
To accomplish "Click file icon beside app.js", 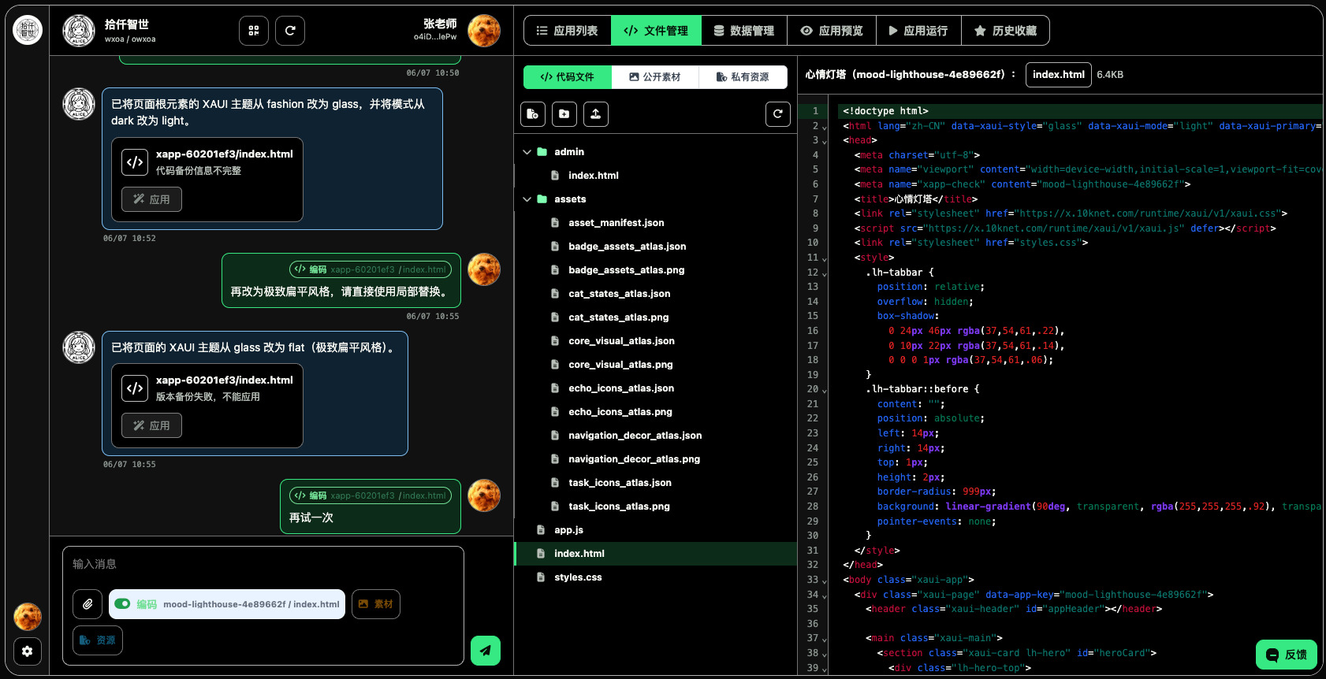I will point(541,530).
